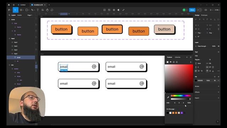The width and height of the screenshot is (227, 128).
Task: Click the mask toolbar icon
Action: pyautogui.click(x=119, y=10)
